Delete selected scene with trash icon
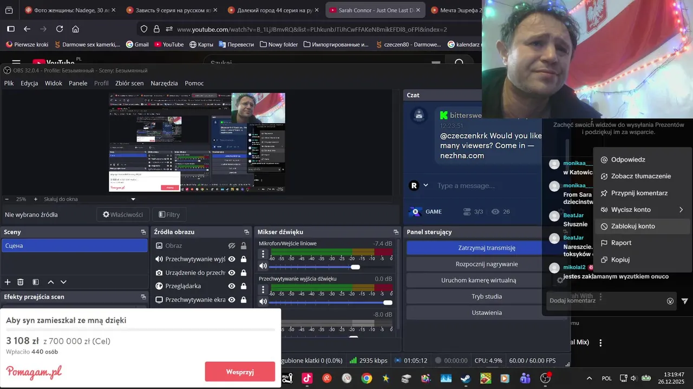 [x=21, y=282]
